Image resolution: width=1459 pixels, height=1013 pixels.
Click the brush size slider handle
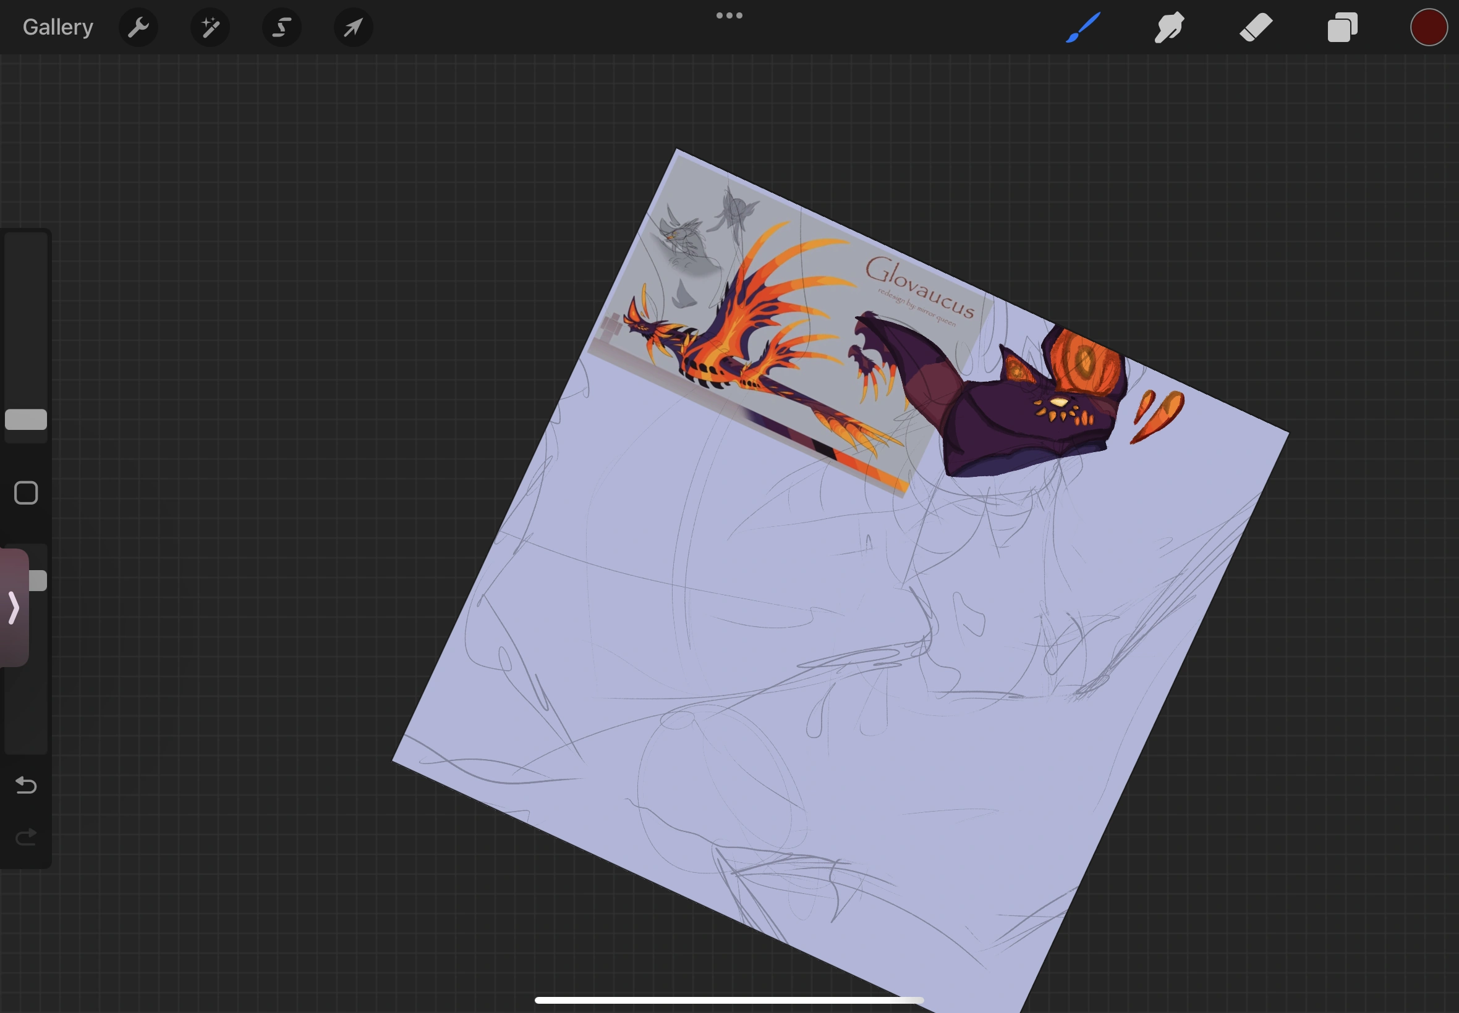point(26,419)
